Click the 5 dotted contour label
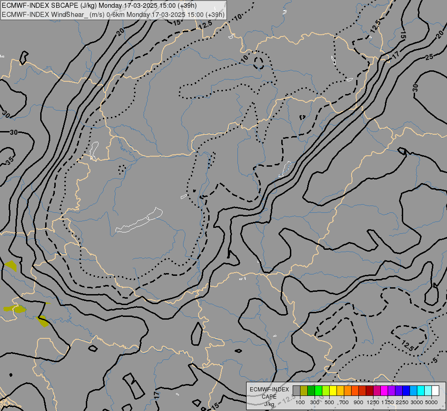 435,360
